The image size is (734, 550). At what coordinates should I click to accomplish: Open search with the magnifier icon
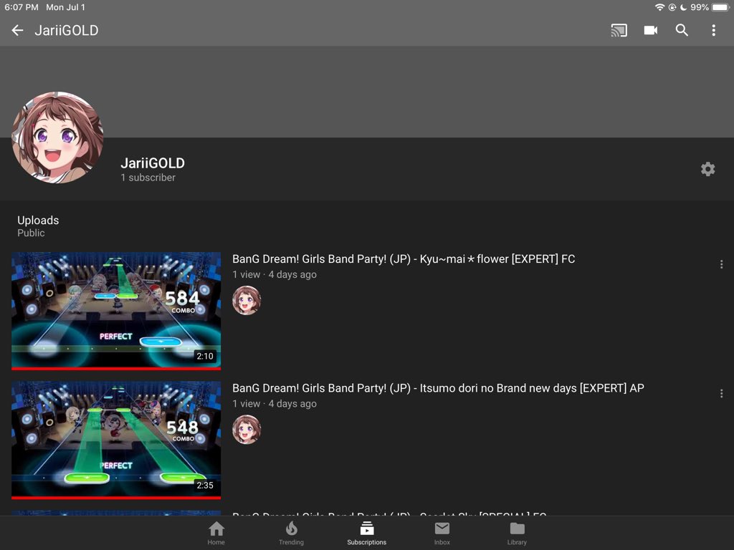pos(682,30)
